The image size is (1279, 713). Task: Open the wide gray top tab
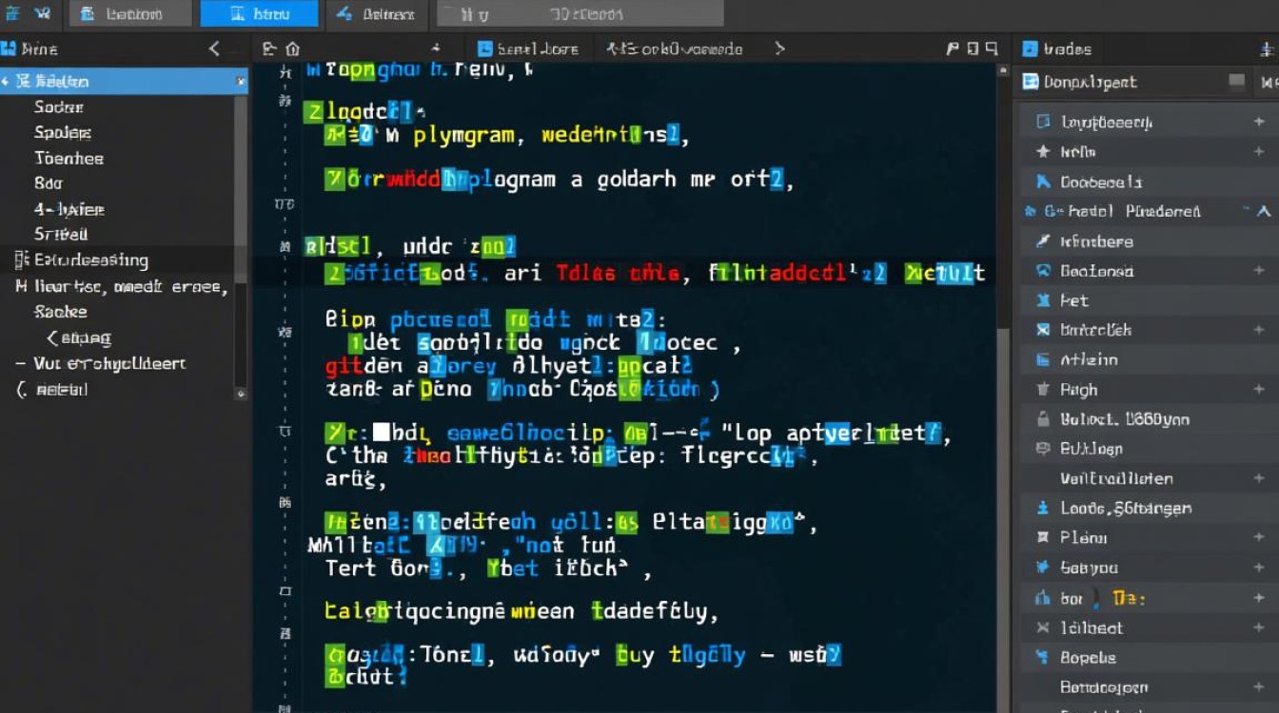(x=580, y=13)
